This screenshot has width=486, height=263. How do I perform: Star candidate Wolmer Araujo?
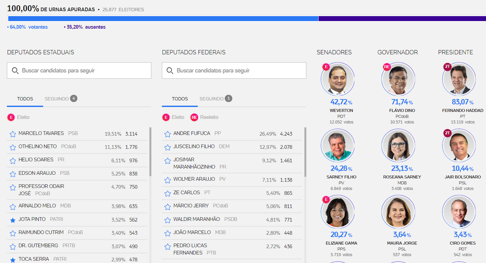167,180
